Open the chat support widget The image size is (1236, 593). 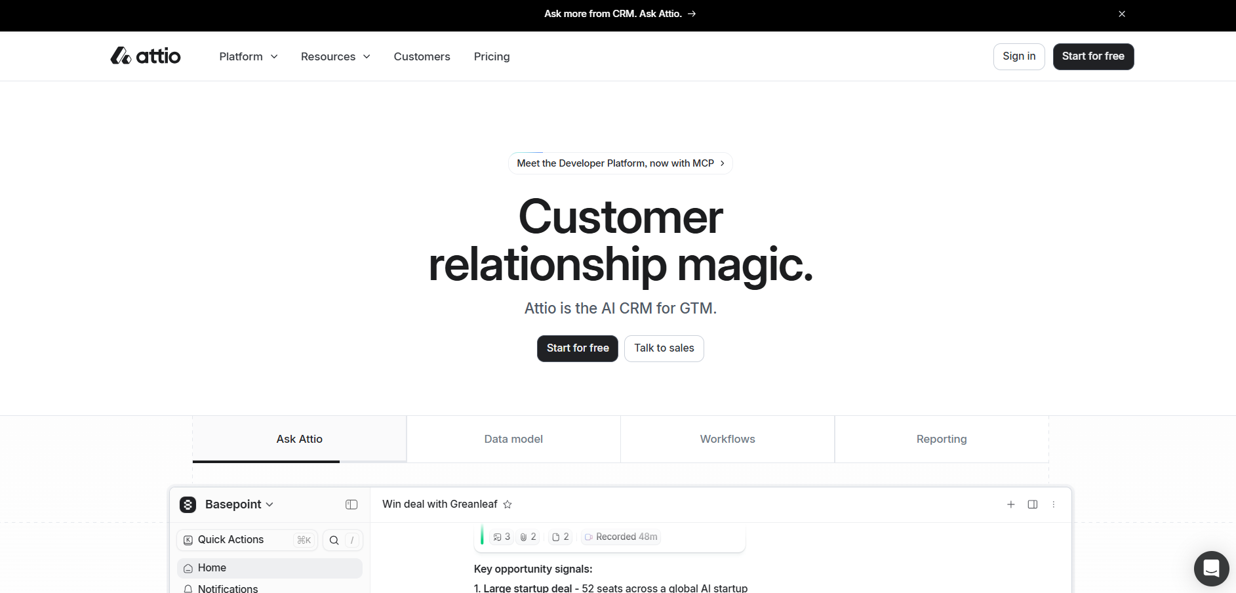coord(1211,568)
